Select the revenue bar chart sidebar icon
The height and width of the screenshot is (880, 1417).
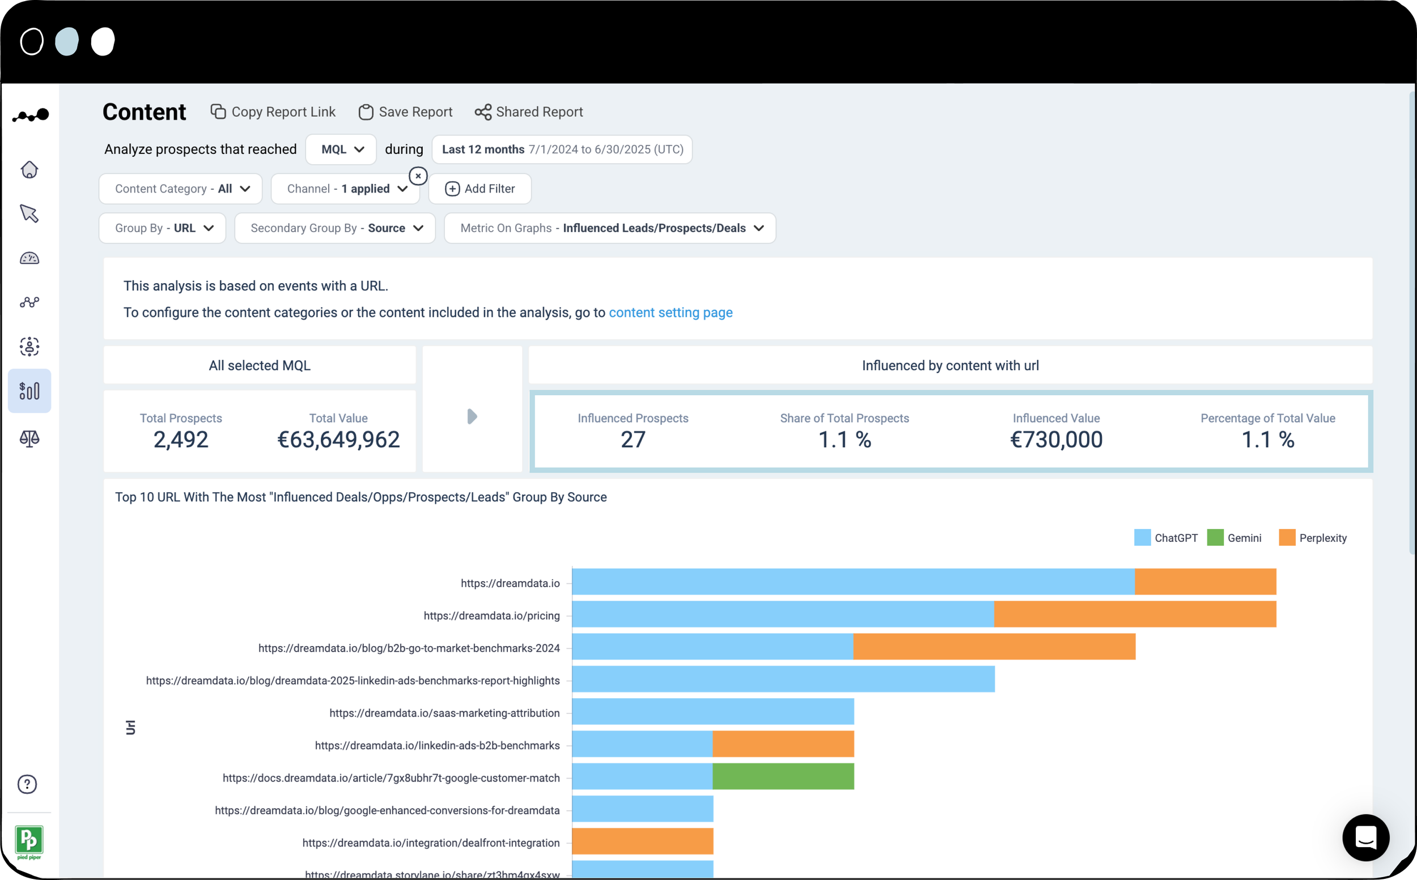point(29,391)
